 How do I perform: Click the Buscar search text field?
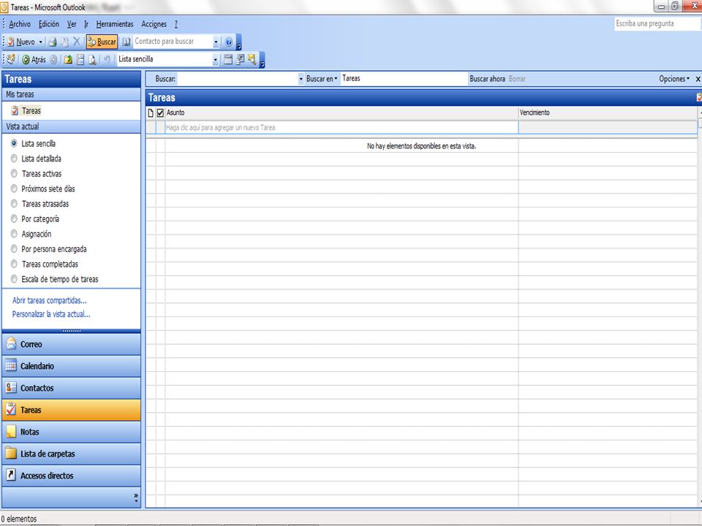pos(237,79)
